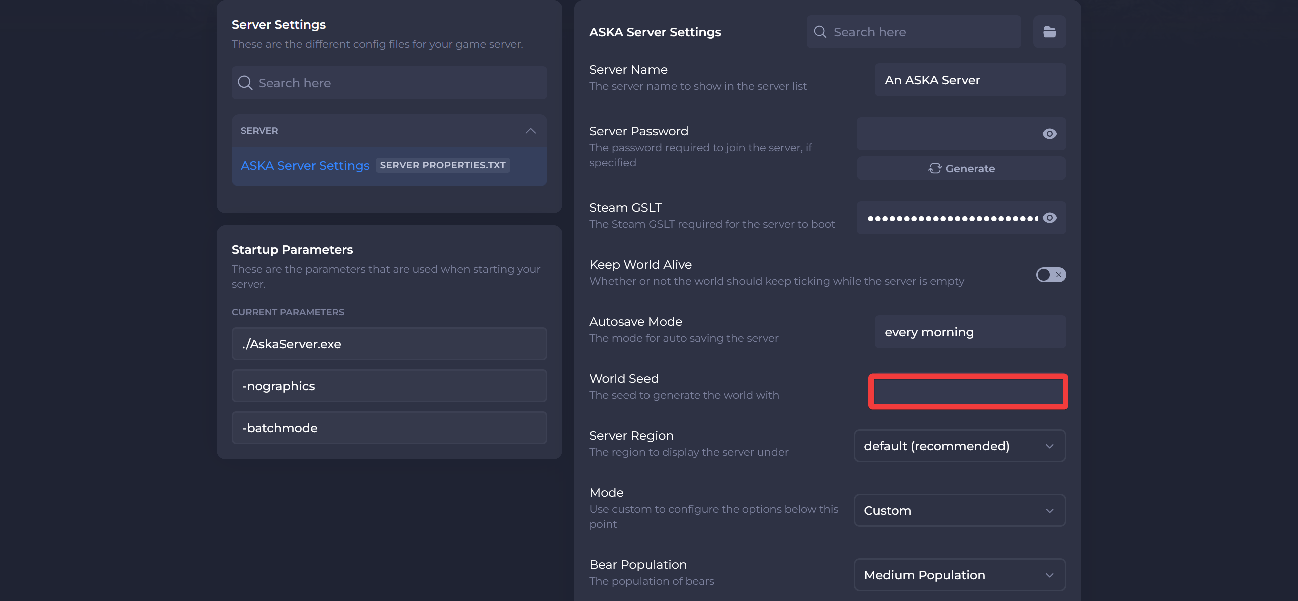Click magnifier icon in Server Settings search
The image size is (1298, 601).
pyautogui.click(x=245, y=83)
